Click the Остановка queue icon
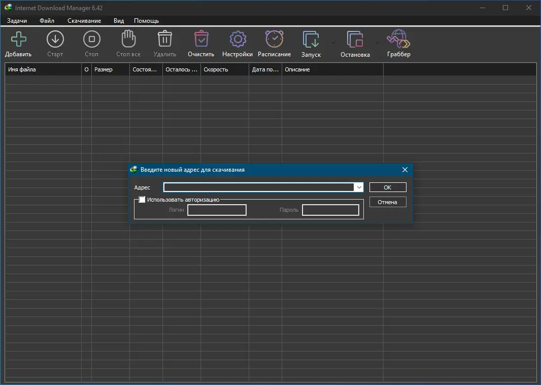This screenshot has width=541, height=385. coord(355,39)
